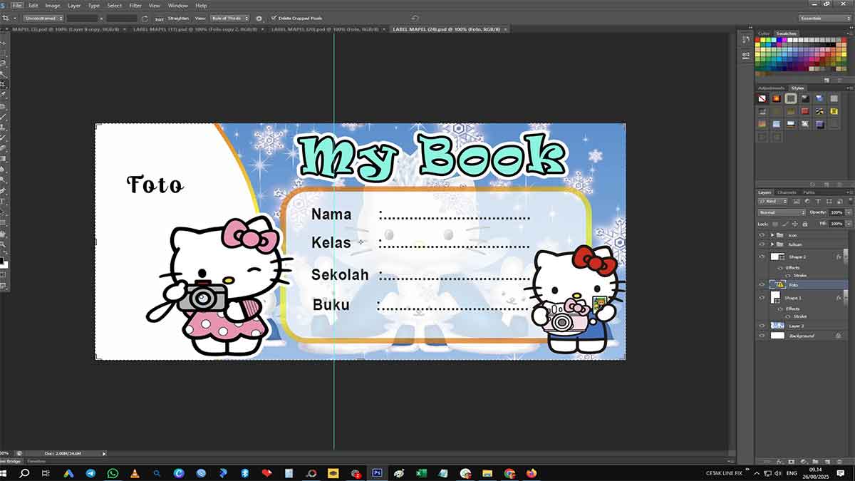
Task: Open the Opacity 100% dropdown arrow
Action: click(x=849, y=212)
